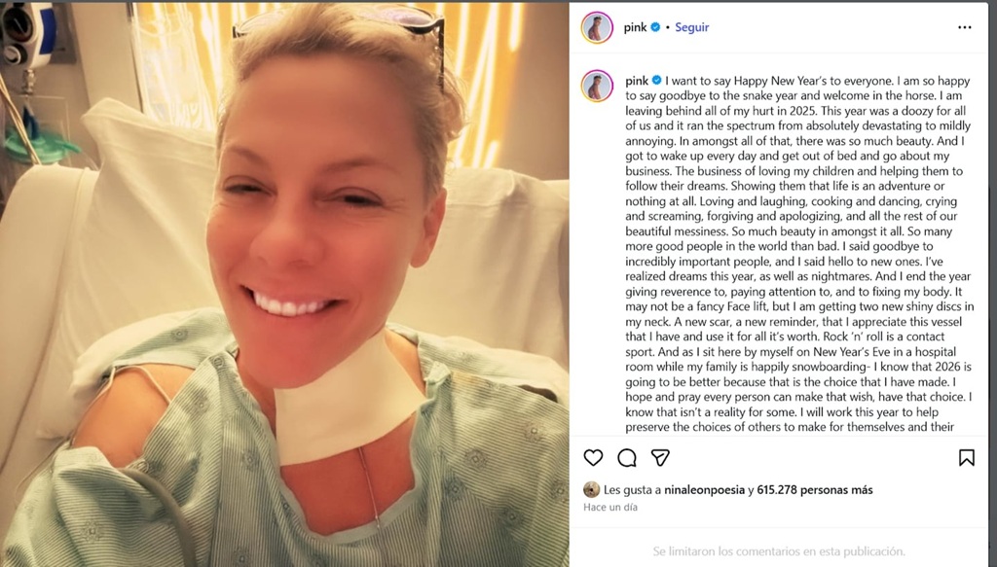Click the pink username in header
The image size is (997, 567).
(x=635, y=27)
